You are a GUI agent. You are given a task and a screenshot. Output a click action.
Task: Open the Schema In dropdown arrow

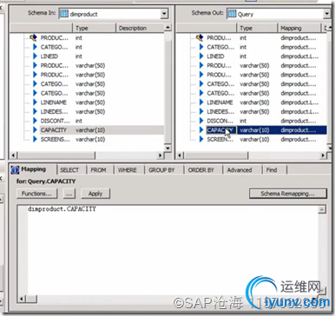164,14
